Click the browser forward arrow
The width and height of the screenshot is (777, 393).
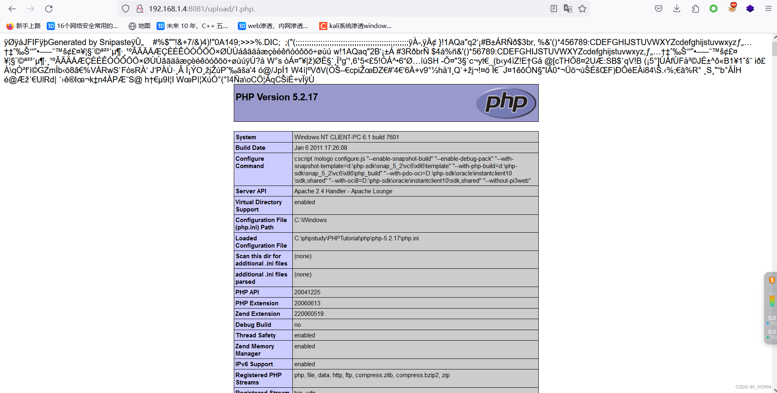tap(30, 9)
